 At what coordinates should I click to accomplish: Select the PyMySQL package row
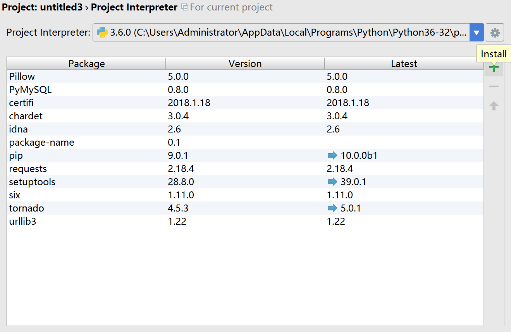pyautogui.click(x=245, y=89)
